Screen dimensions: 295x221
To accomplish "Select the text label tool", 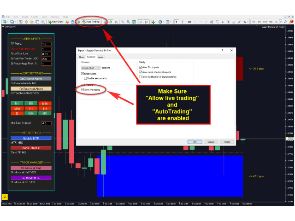I will pyautogui.click(x=228, y=22).
